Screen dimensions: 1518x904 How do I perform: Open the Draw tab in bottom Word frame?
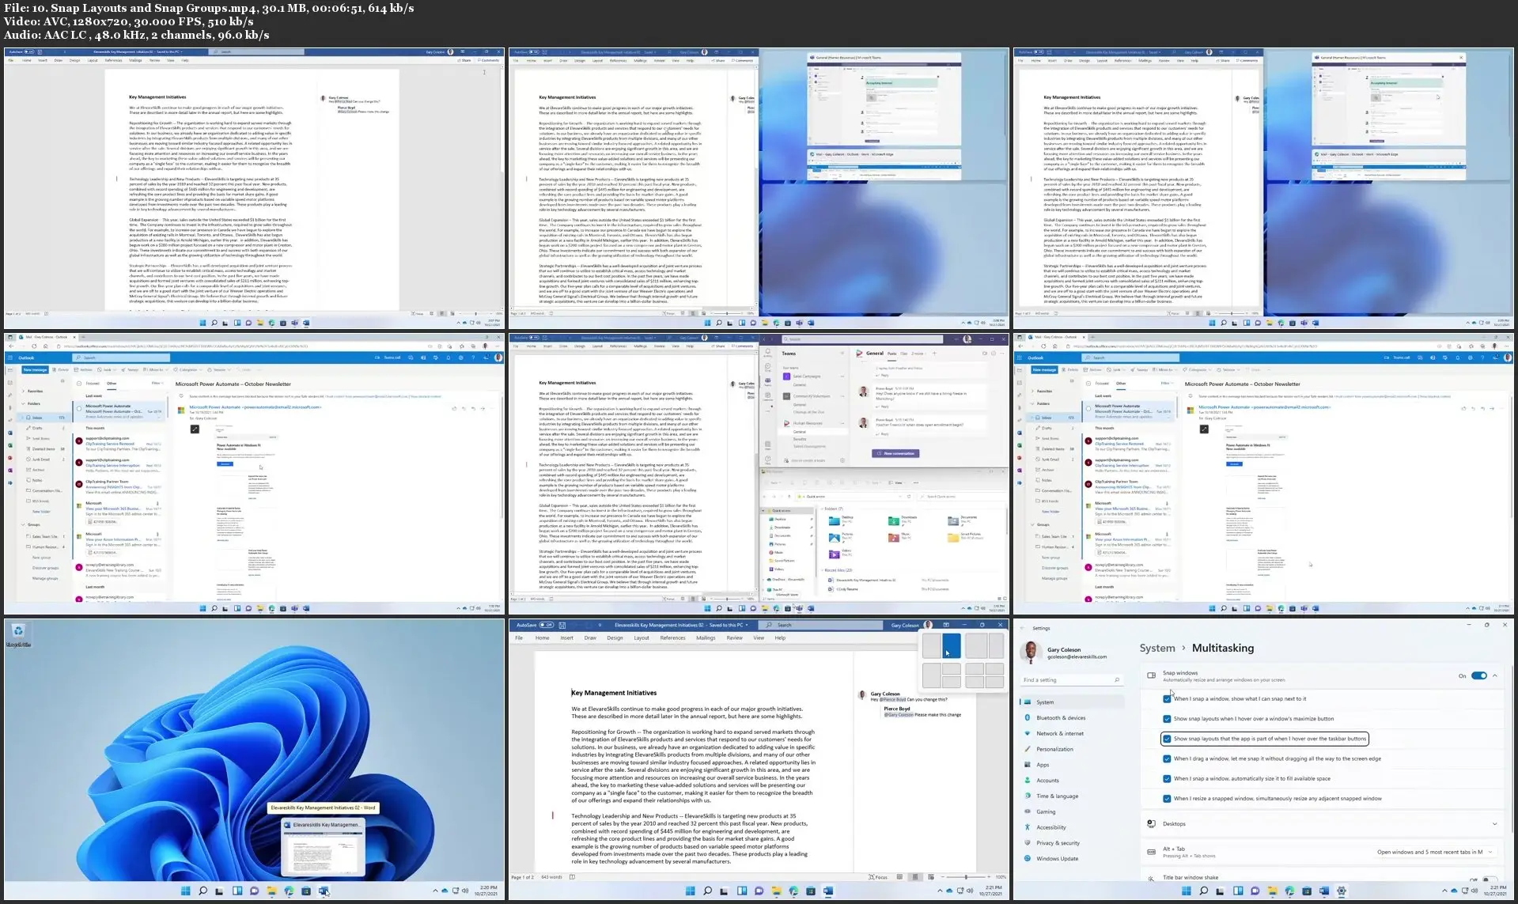point(590,637)
